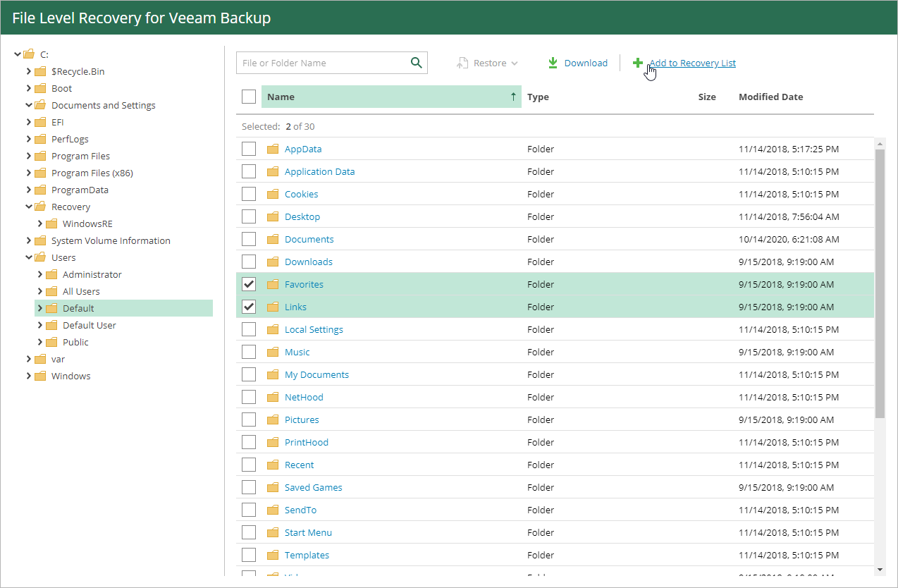
Task: Click the green plus icon for Recovery List
Action: [x=638, y=63]
